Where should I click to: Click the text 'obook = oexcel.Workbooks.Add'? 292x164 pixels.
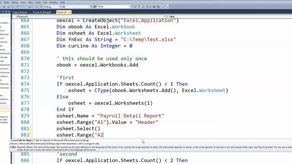97,65
